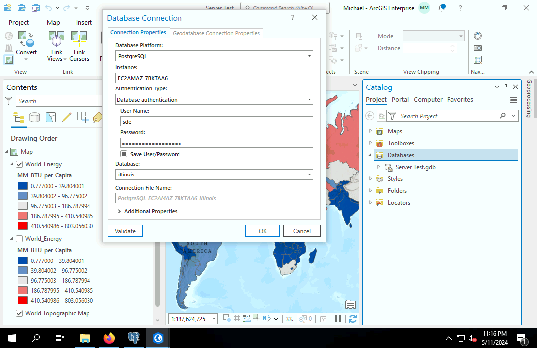Expand Server Test.gdb in Catalog
This screenshot has width=537, height=348.
[378, 167]
